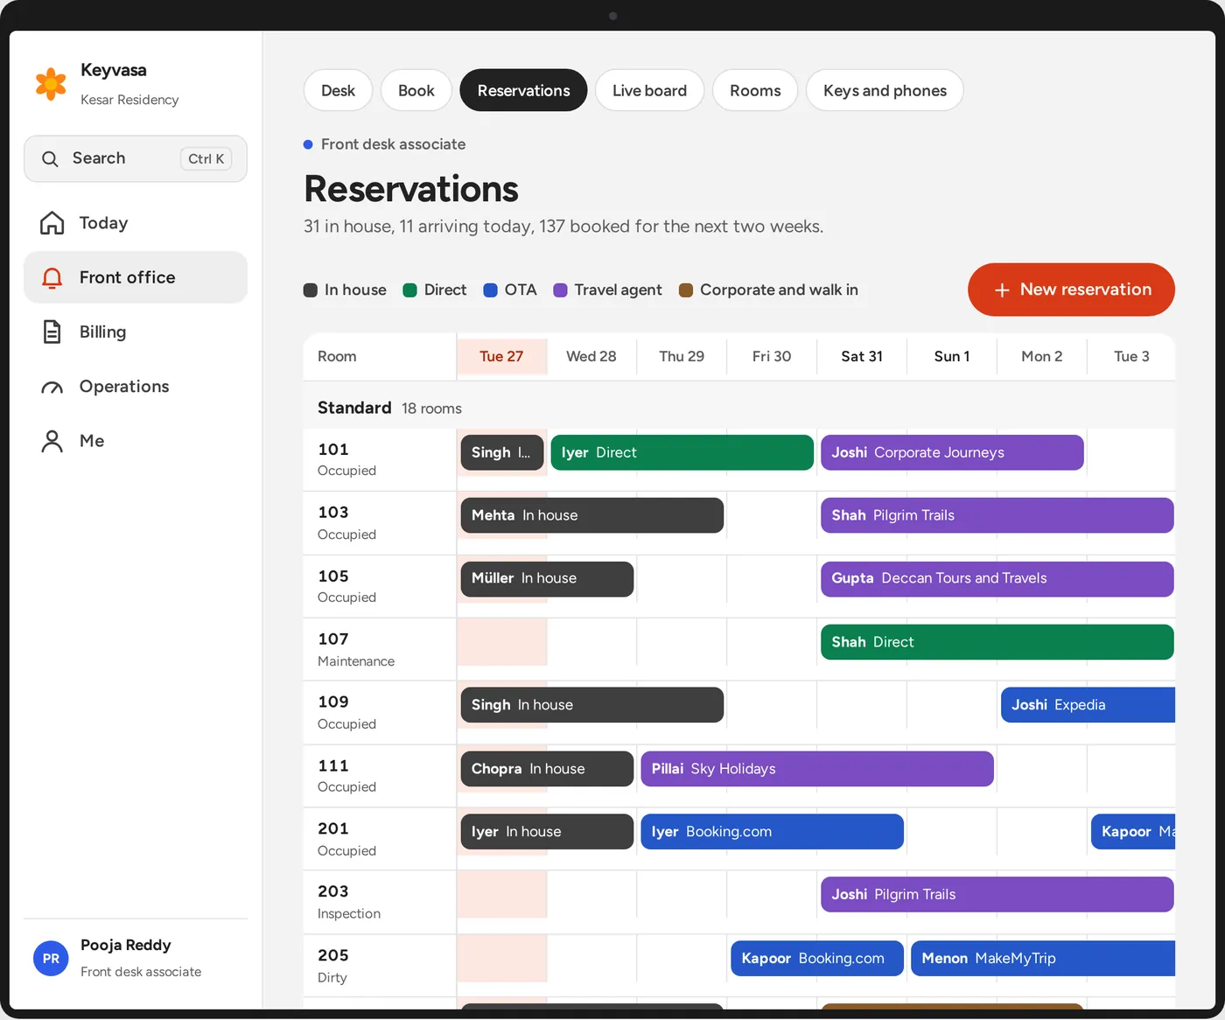The image size is (1225, 1020).
Task: Click the Me person icon
Action: 52,441
